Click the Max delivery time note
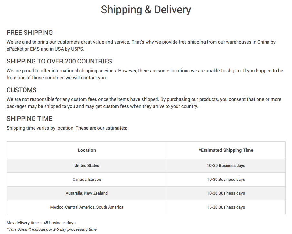 [x=42, y=223]
